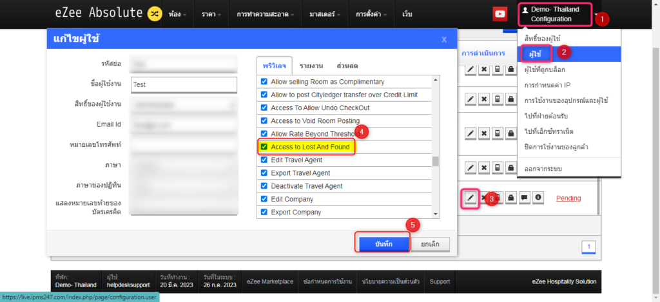Image resolution: width=660 pixels, height=302 pixels.
Task: Click the lock icon in the Pending row
Action: (510, 198)
